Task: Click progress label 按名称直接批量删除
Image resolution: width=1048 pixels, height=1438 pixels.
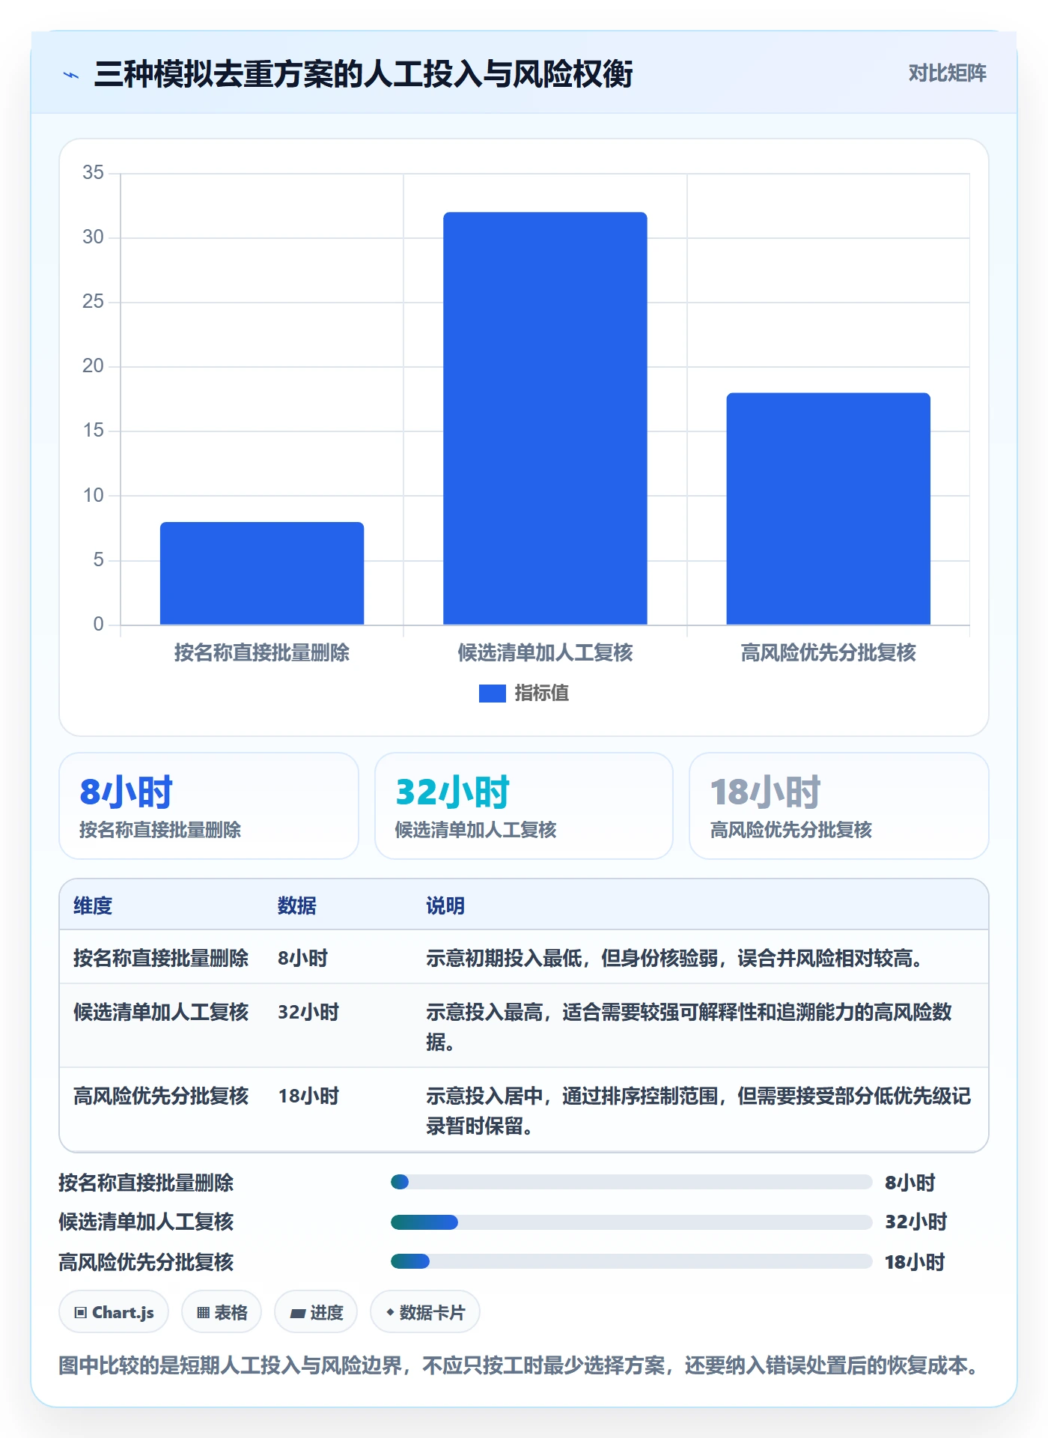Action: 146,1183
